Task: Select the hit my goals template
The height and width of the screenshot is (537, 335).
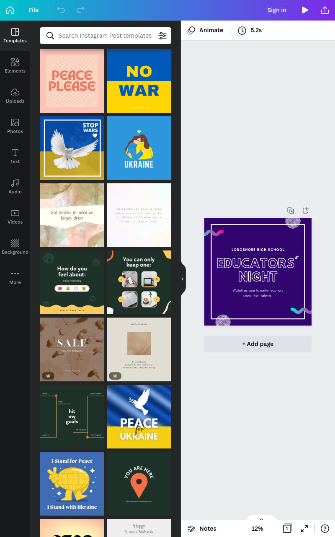Action: [72, 417]
